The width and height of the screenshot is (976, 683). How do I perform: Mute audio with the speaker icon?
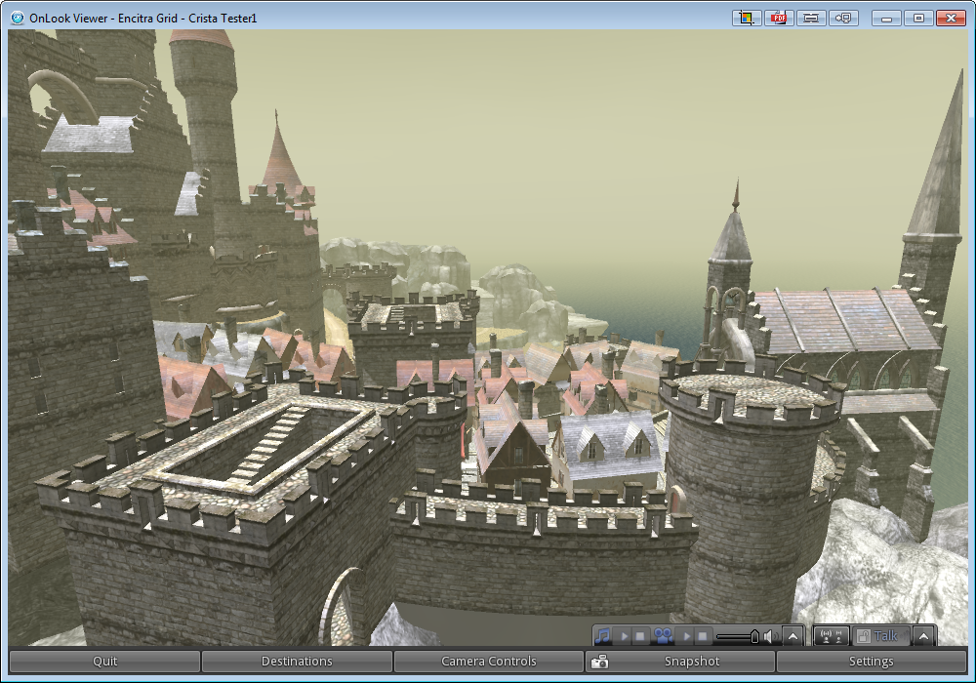[x=771, y=636]
